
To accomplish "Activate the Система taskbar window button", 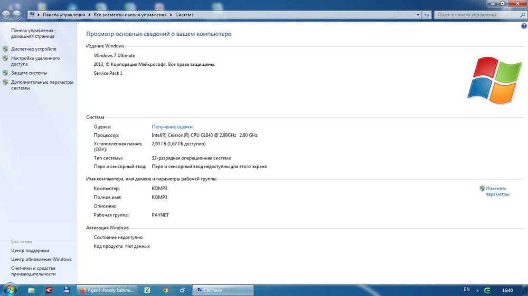I will 223,290.
